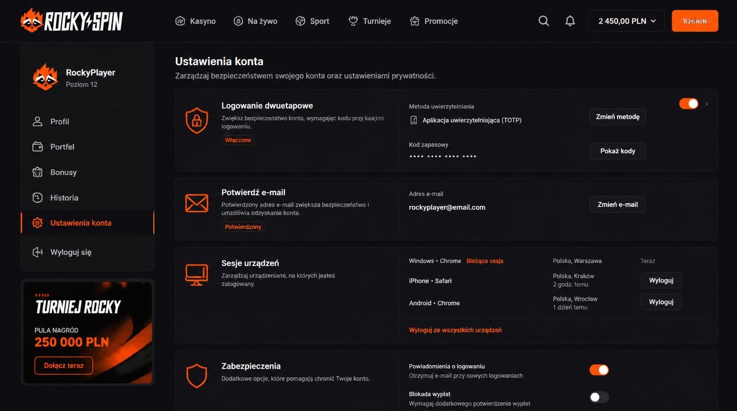737x411 pixels.
Task: Click the shield lock icon for two-step login
Action: click(197, 120)
